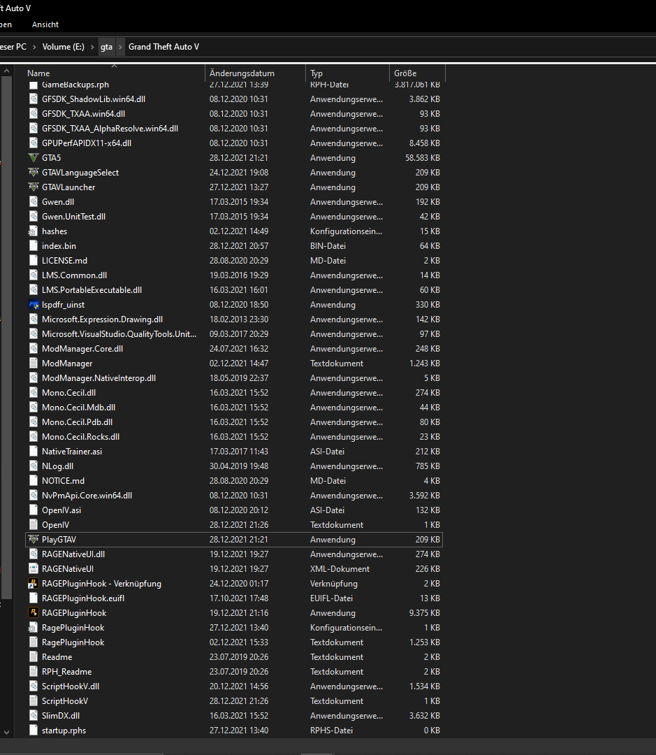Click the hashes configuration file icon

[x=34, y=231]
